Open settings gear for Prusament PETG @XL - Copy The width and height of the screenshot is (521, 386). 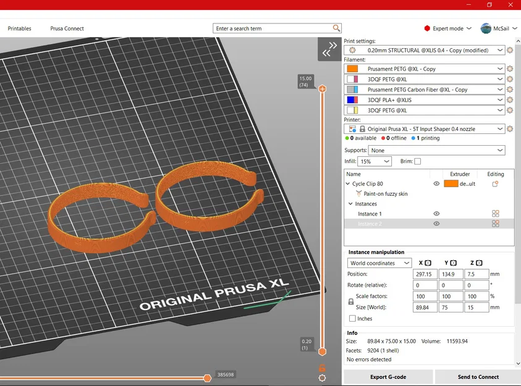(x=510, y=69)
